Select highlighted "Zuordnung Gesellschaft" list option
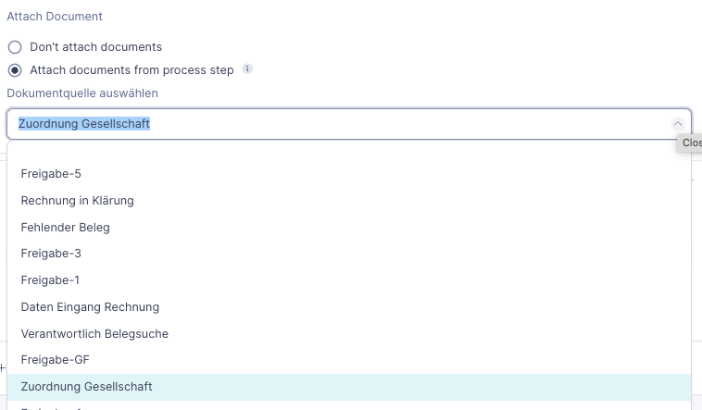Screen dimensions: 702x410 coord(87,387)
